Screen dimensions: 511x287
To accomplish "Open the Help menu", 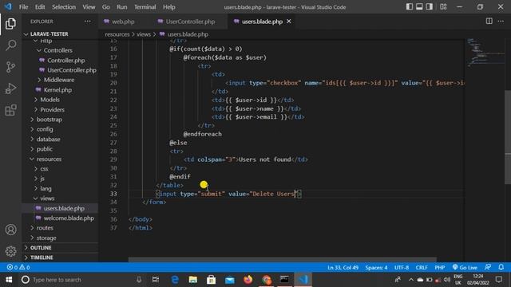I will click(168, 7).
